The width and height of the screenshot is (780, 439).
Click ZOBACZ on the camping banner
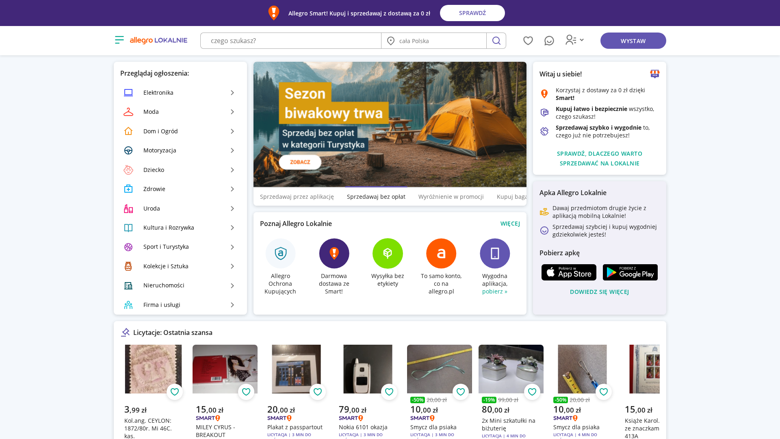(x=300, y=162)
